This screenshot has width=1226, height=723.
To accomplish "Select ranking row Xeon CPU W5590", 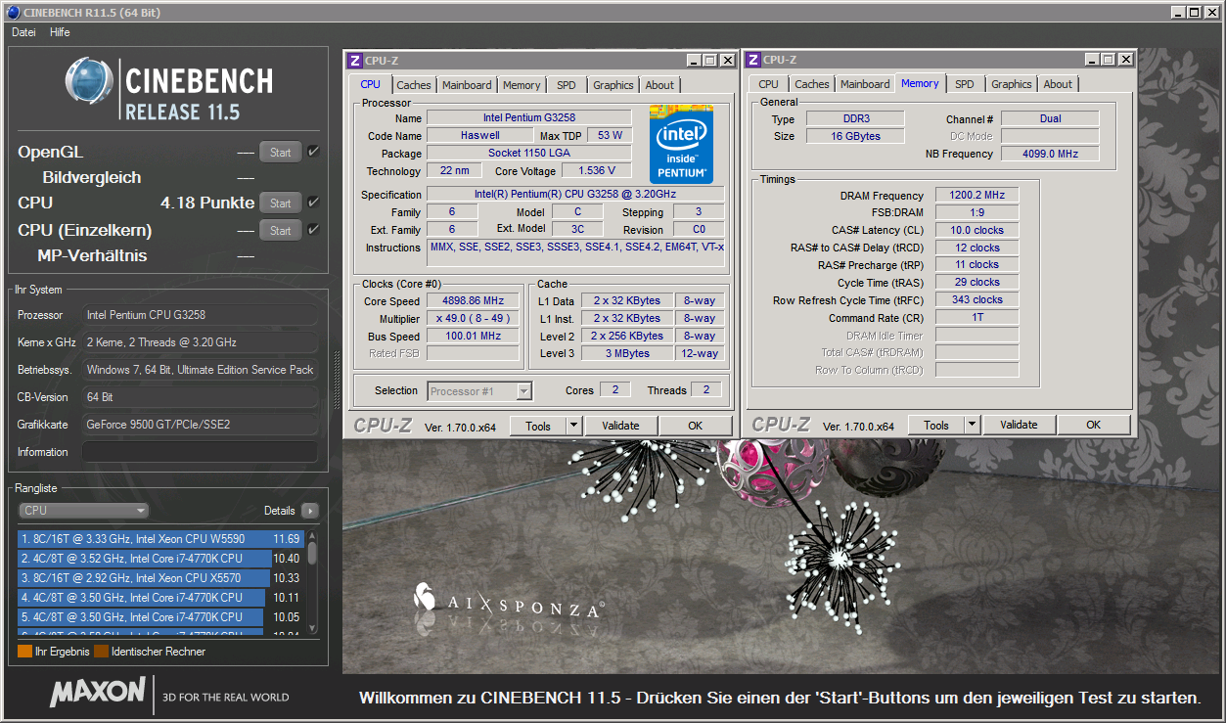I will click(160, 538).
